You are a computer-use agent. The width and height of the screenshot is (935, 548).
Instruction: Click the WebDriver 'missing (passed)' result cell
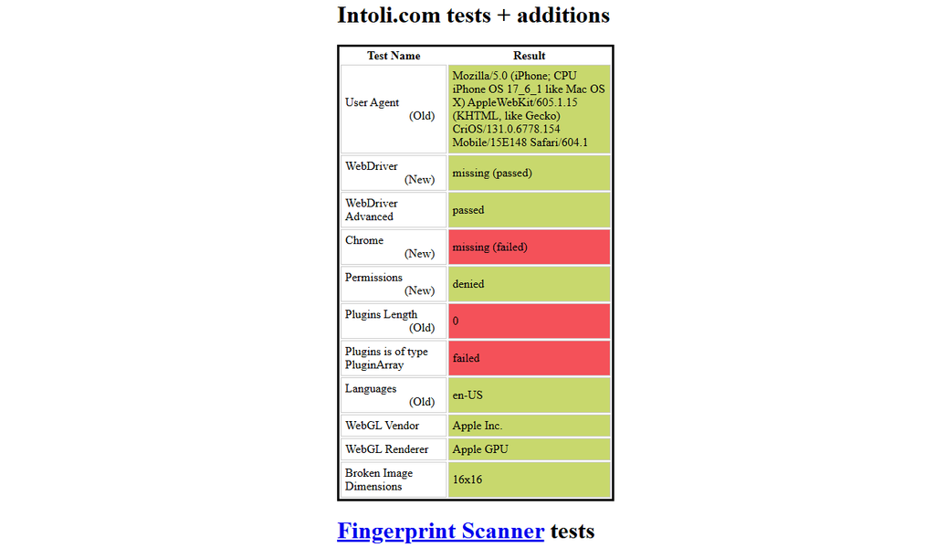529,173
